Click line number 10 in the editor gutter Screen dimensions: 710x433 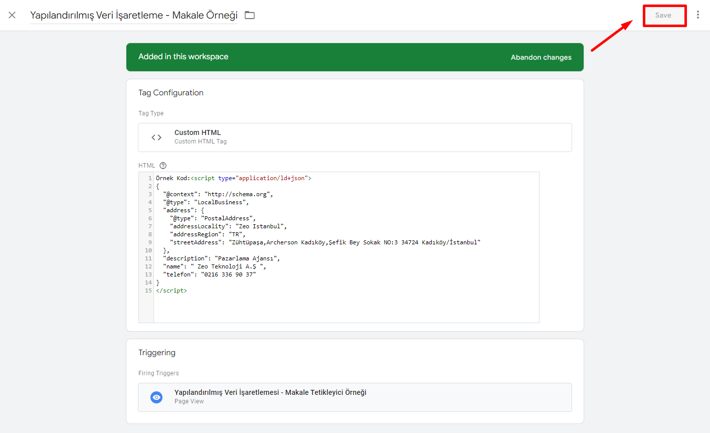pos(148,250)
